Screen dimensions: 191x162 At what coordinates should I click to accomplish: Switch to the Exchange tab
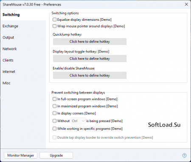coord(23,26)
